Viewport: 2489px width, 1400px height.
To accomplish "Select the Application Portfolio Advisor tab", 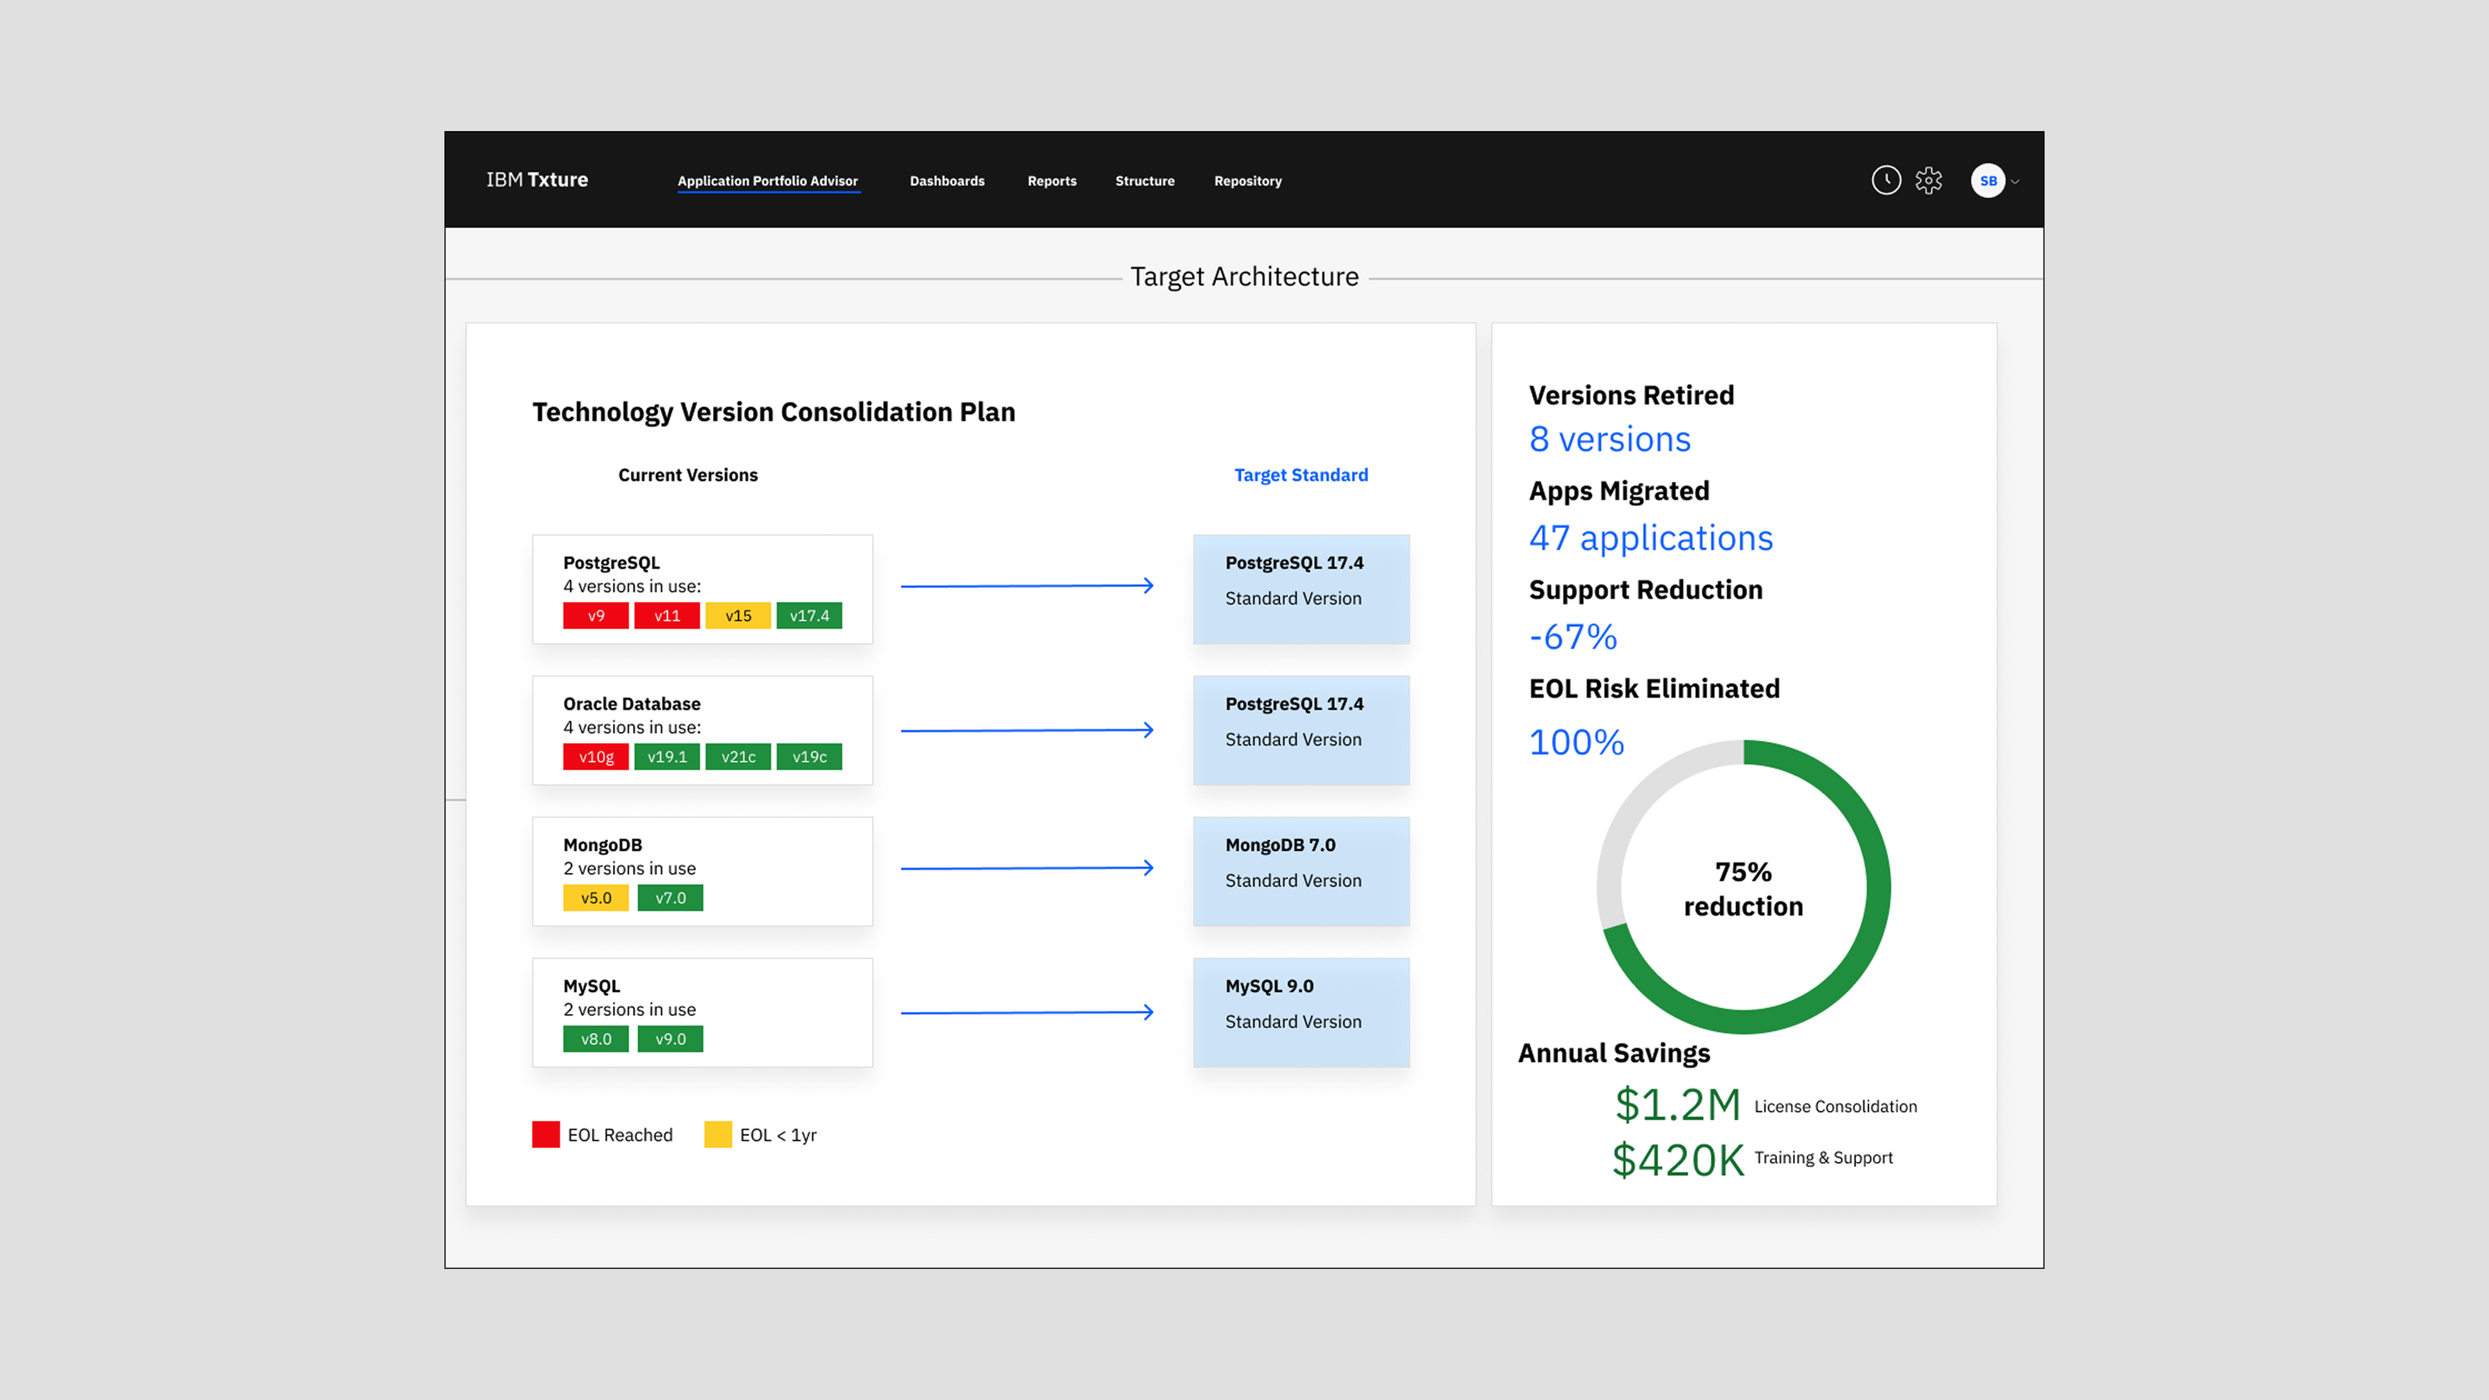I will point(768,181).
